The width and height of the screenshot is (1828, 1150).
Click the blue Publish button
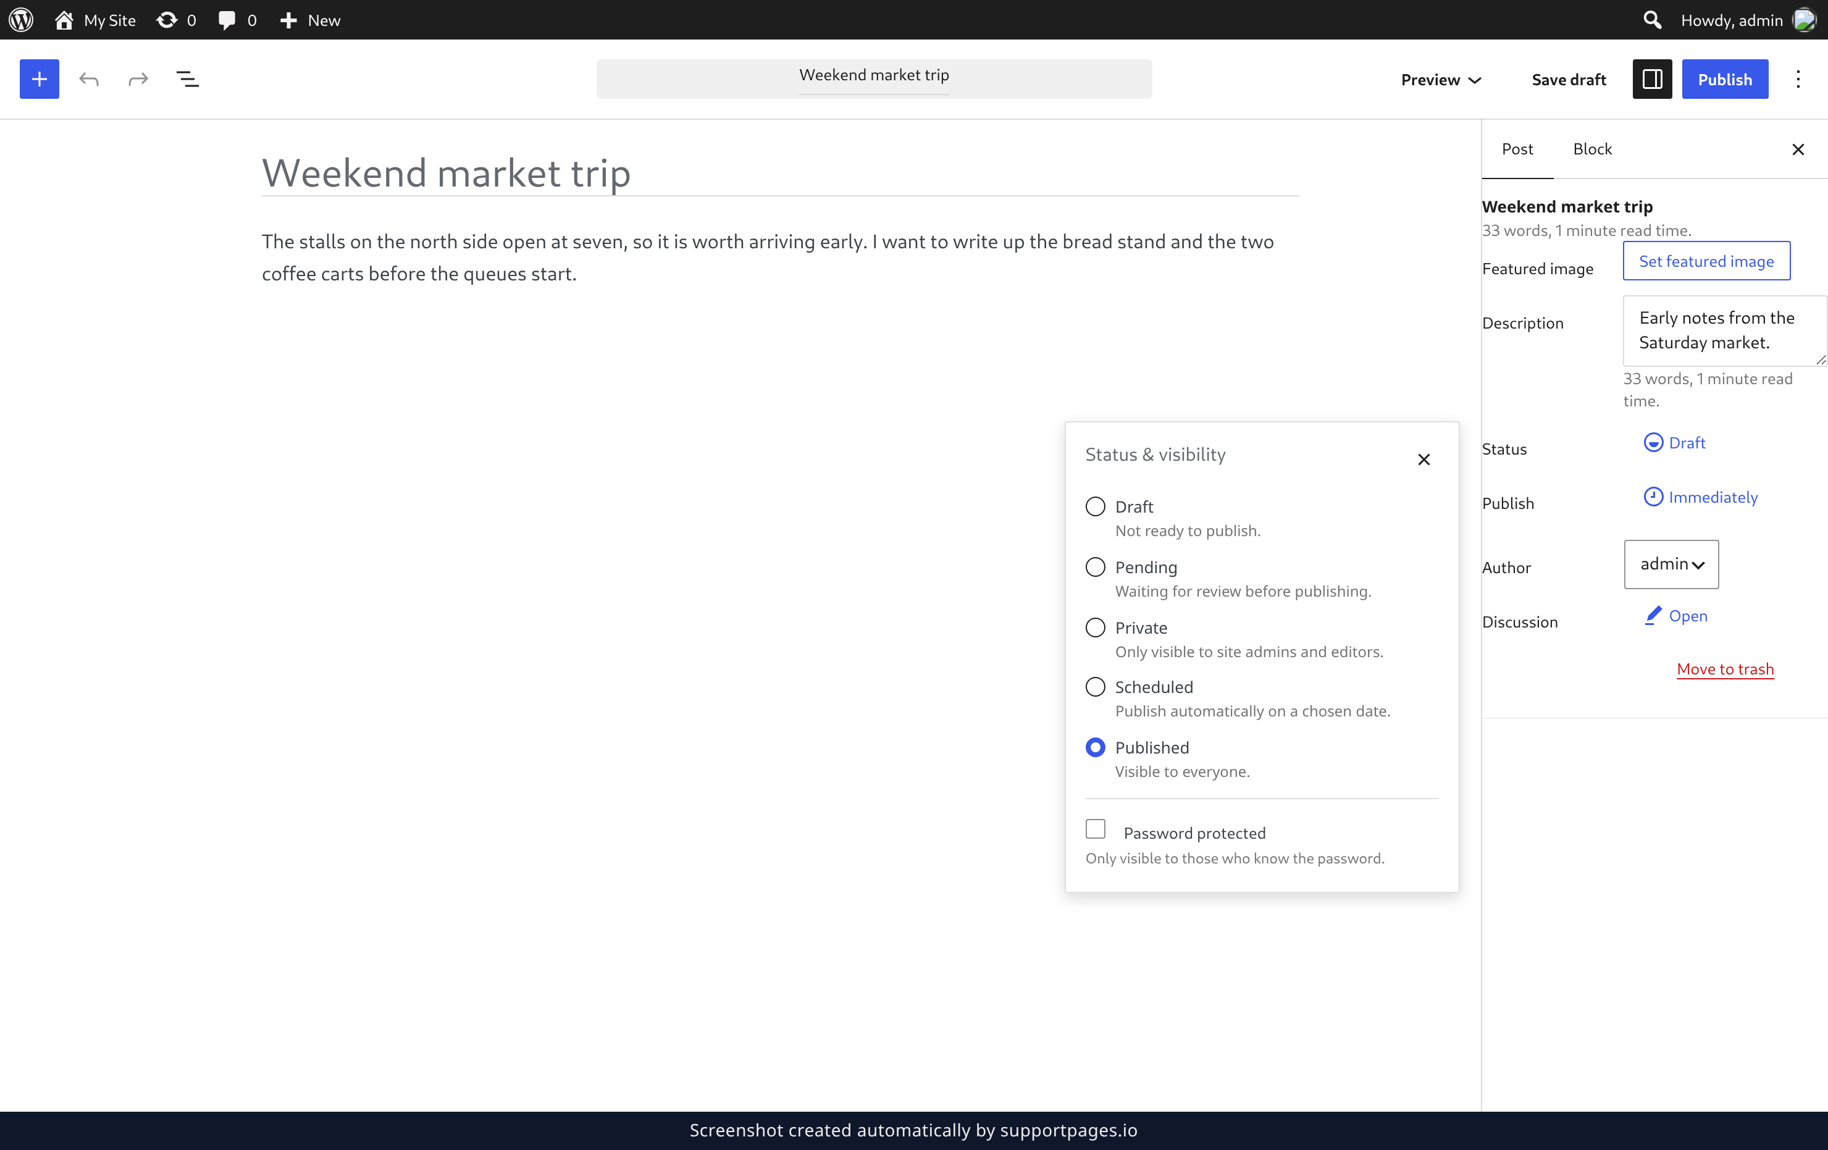click(x=1725, y=79)
